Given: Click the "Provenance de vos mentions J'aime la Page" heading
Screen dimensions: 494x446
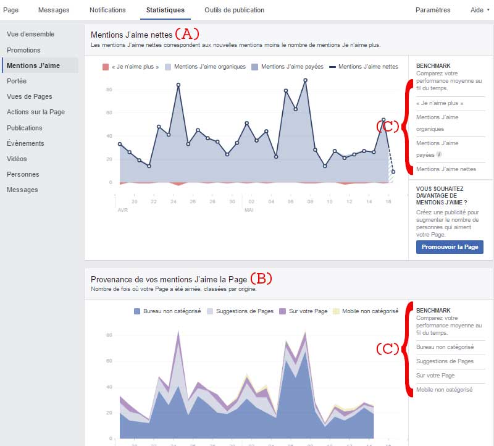Looking at the screenshot, I should [x=169, y=280].
